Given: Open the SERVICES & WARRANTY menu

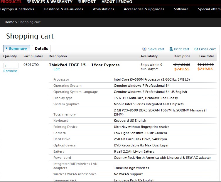Looking at the screenshot, I should click(x=50, y=2).
